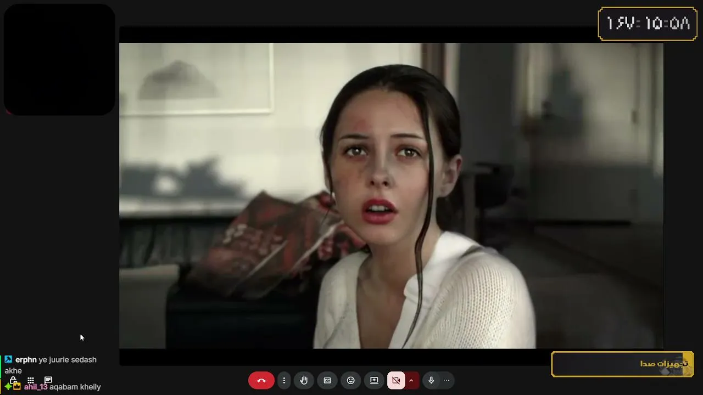Image resolution: width=703 pixels, height=395 pixels.
Task: Click the green diamond badge beside ahil_13
Action: click(8, 387)
